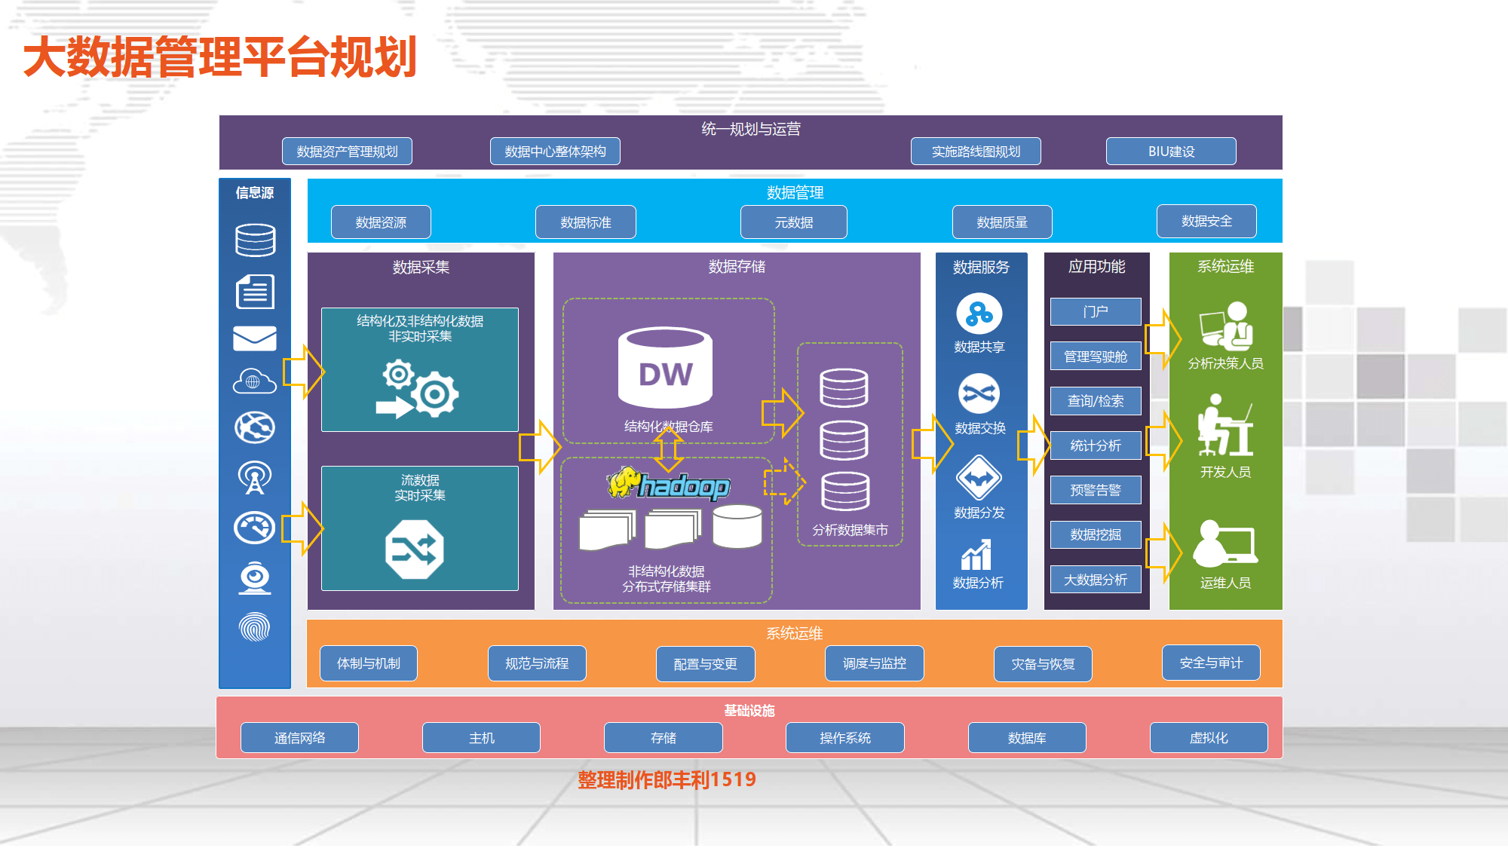The width and height of the screenshot is (1508, 848).
Task: Click the top database in 分析数据集市
Action: [x=844, y=388]
